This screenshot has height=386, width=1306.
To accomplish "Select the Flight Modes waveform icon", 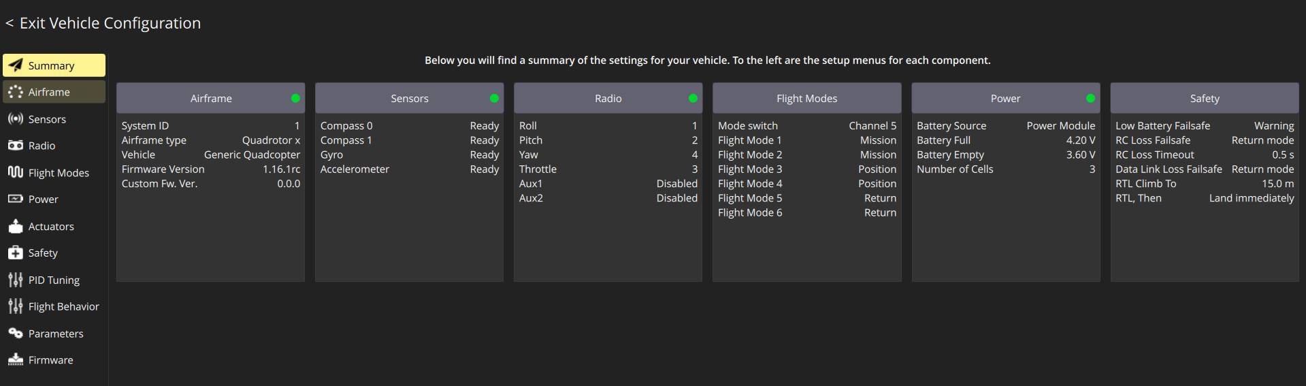I will tap(15, 172).
